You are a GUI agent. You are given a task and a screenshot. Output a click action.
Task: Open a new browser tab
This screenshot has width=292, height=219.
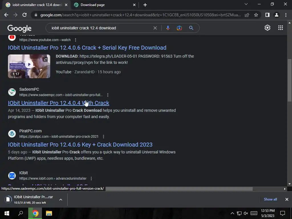click(x=145, y=5)
